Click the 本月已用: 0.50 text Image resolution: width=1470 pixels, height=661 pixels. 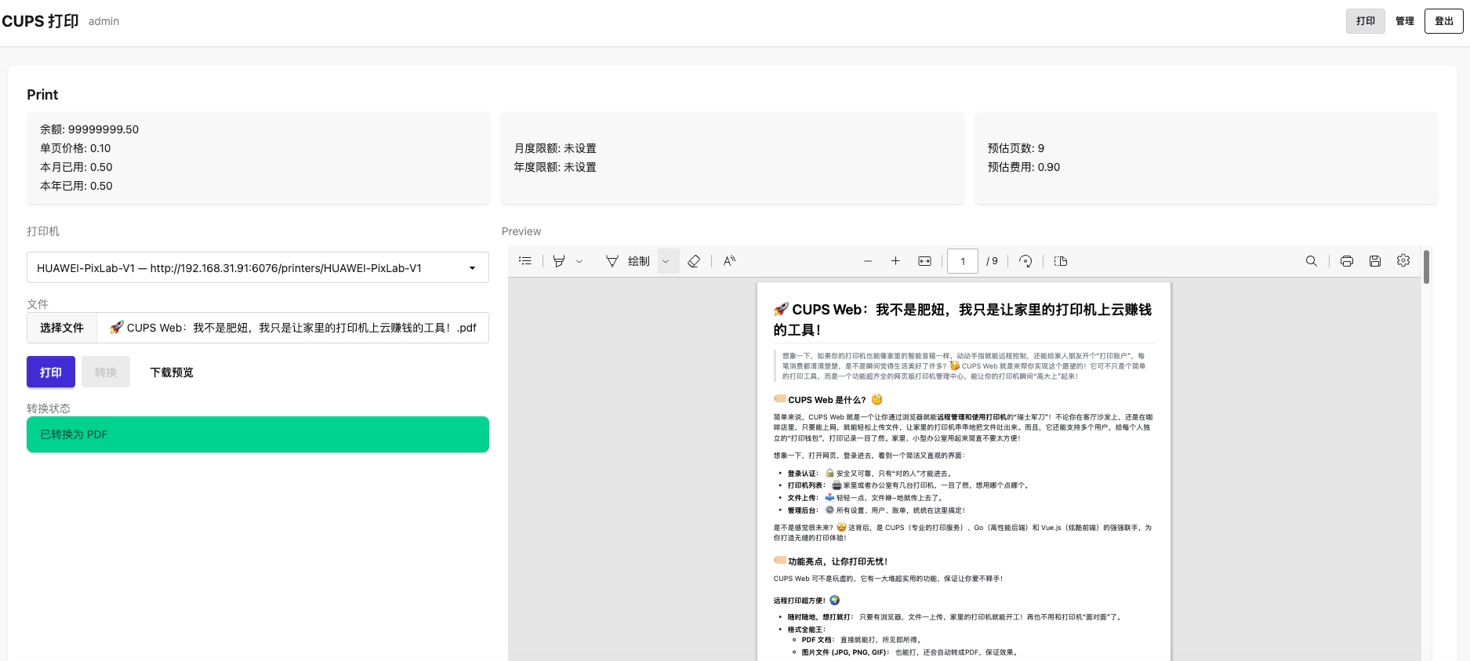pos(76,167)
